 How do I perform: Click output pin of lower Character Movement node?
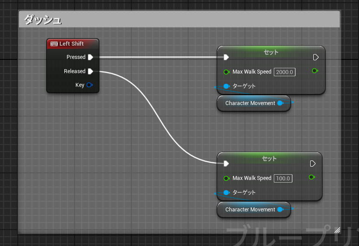pos(280,209)
